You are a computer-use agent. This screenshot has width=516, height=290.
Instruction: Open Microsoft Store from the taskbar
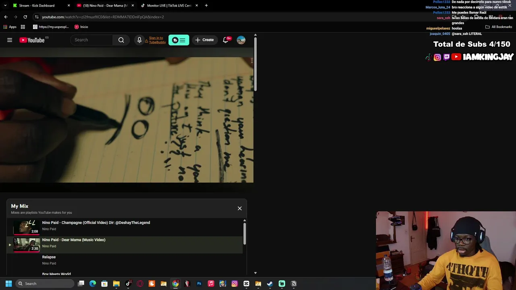pyautogui.click(x=104, y=284)
